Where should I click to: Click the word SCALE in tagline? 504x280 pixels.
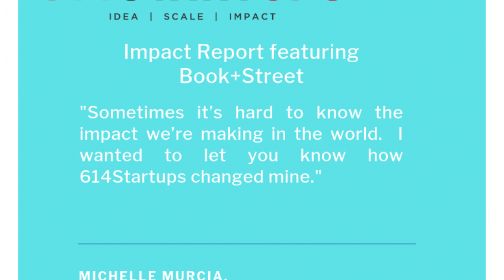coord(184,17)
